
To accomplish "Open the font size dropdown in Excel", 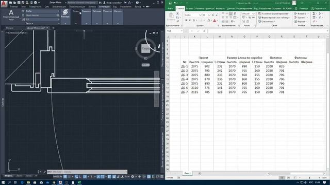I will 209,15.
